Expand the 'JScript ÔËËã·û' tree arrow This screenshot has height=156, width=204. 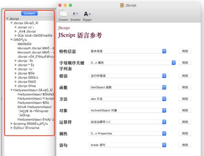click(x=16, y=78)
